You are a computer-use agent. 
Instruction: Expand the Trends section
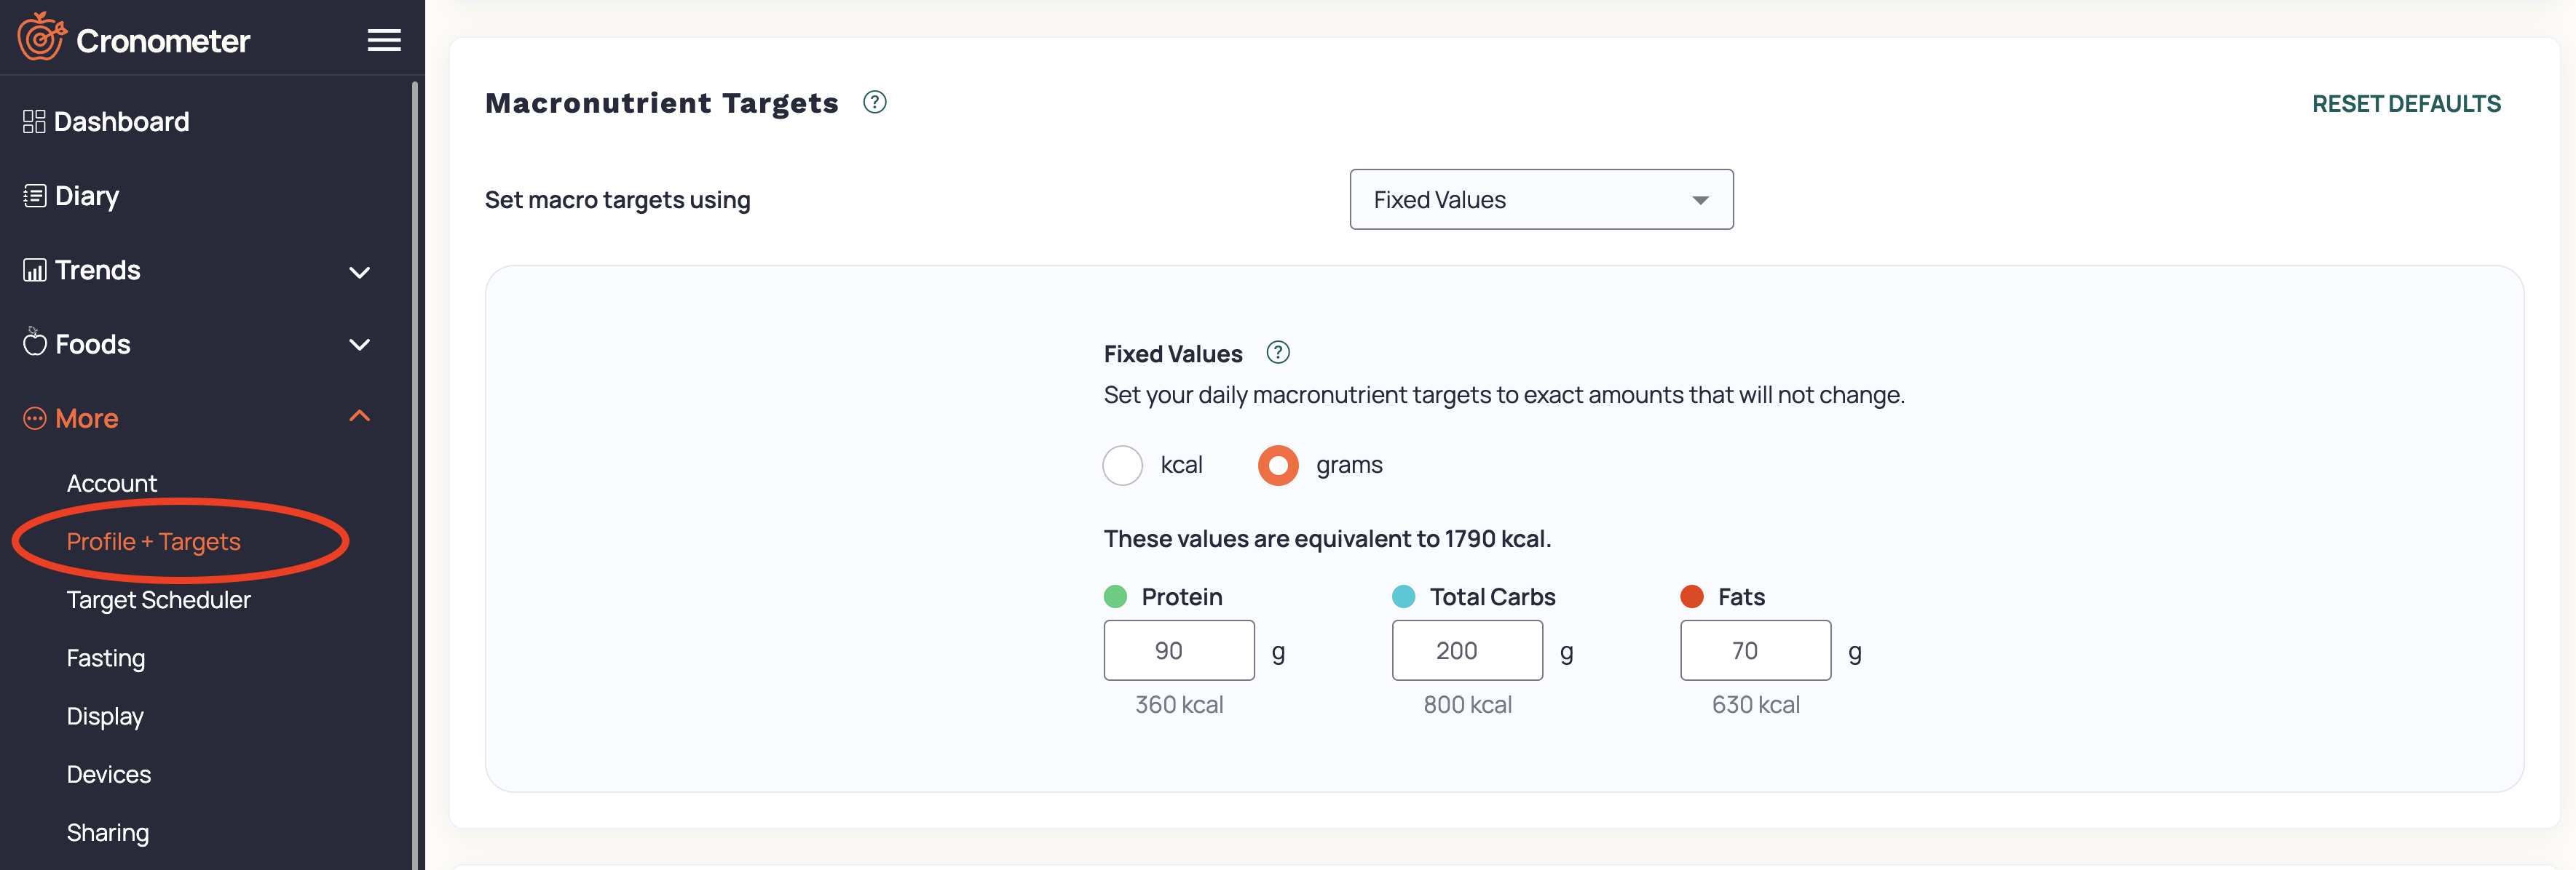point(359,271)
